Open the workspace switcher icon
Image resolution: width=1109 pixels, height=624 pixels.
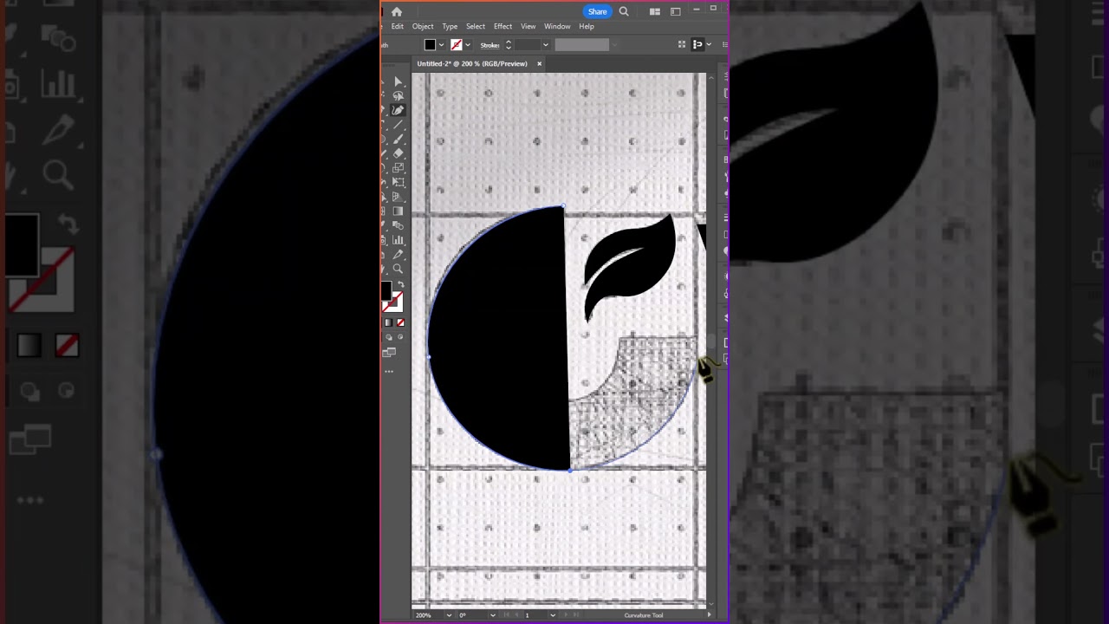point(675,11)
